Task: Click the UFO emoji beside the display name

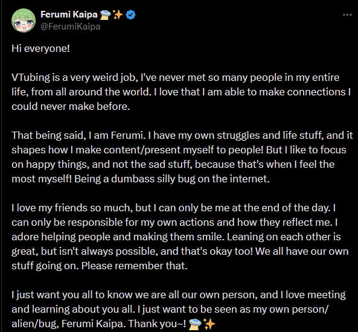Action: pos(106,15)
